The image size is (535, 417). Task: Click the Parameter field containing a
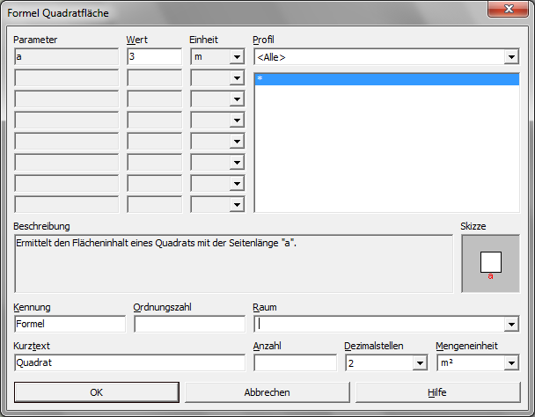(x=67, y=56)
